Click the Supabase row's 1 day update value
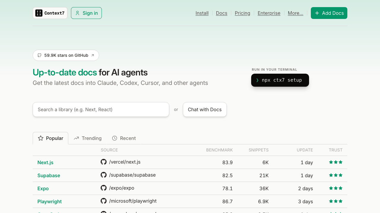Image resolution: width=380 pixels, height=213 pixels. (307, 175)
